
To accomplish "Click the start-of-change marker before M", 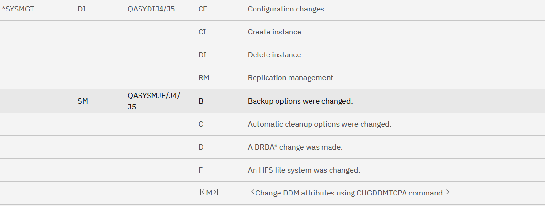I will pos(202,192).
